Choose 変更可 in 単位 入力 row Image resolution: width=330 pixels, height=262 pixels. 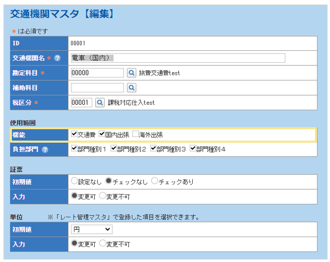[74, 243]
